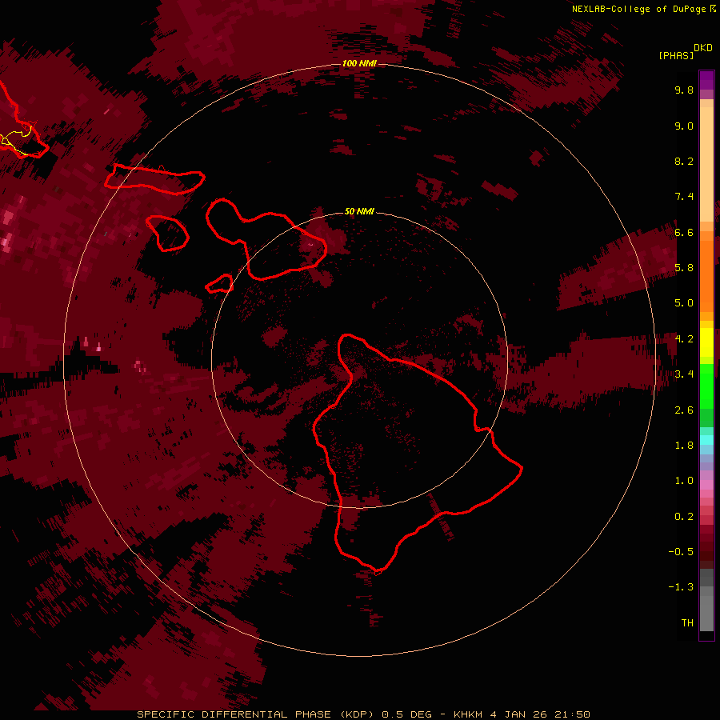This screenshot has width=720, height=720.
Task: Click the 4.2 scale value
Action: [x=684, y=339]
